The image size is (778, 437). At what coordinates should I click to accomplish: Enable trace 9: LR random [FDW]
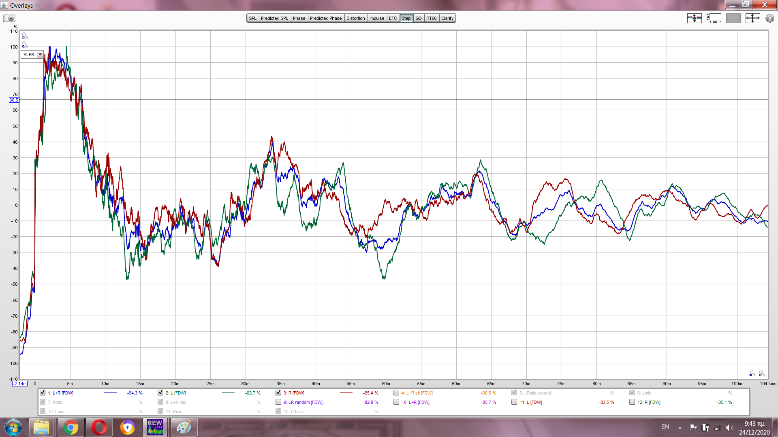(x=278, y=402)
